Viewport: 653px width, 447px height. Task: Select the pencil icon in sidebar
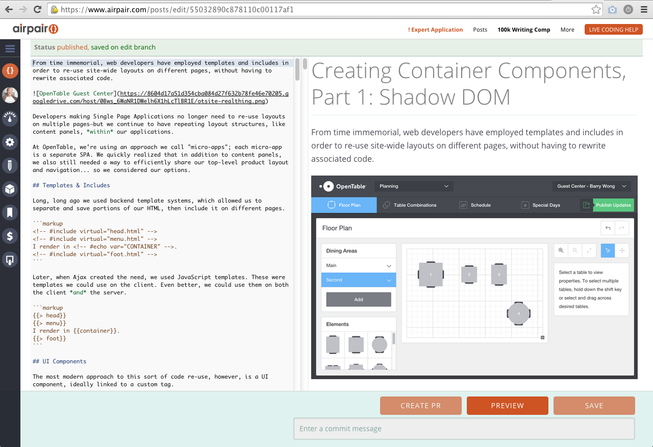[10, 165]
